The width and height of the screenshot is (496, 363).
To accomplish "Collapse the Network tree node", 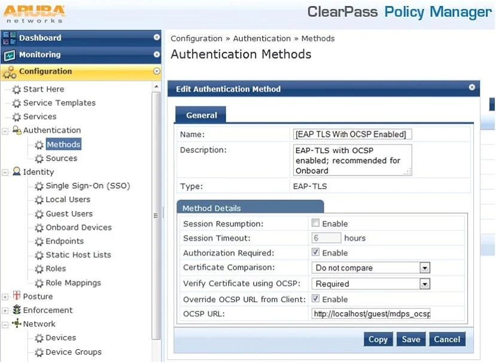I will pos(5,325).
